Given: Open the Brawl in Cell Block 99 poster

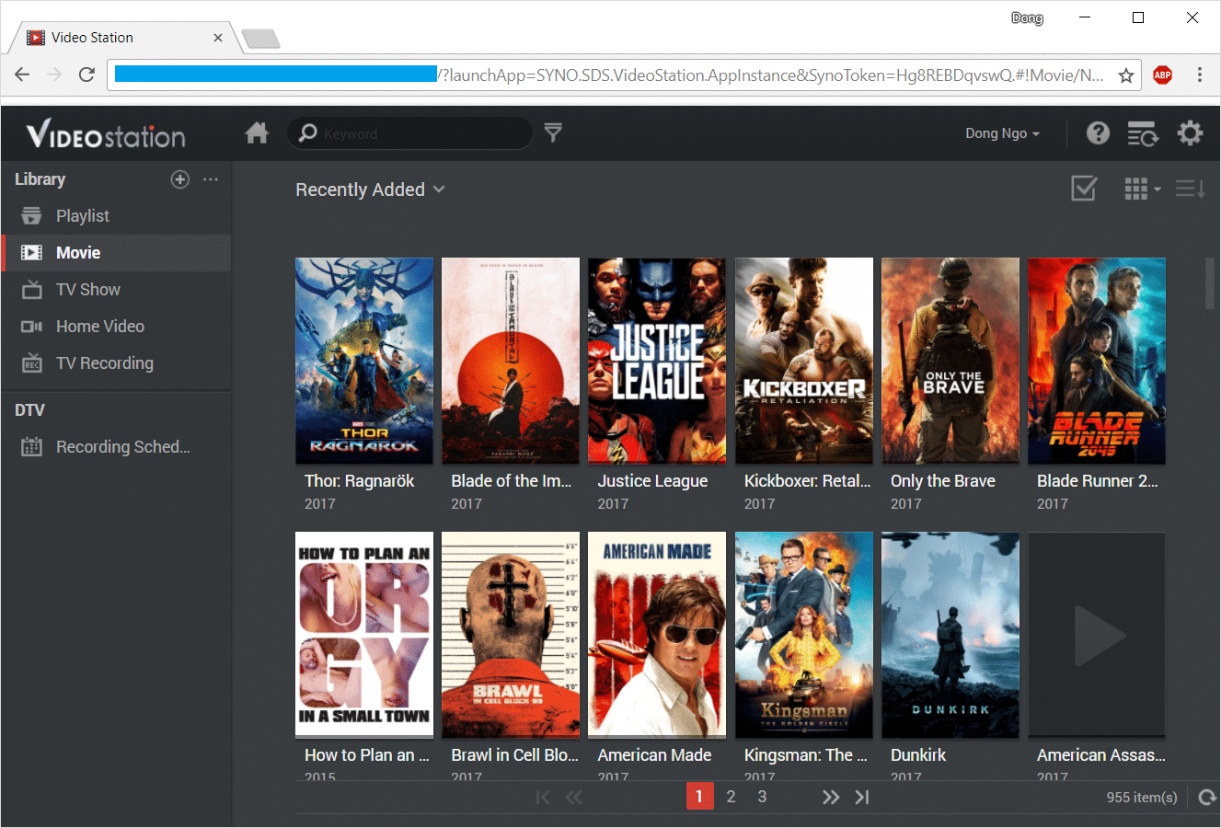Looking at the screenshot, I should [x=511, y=635].
